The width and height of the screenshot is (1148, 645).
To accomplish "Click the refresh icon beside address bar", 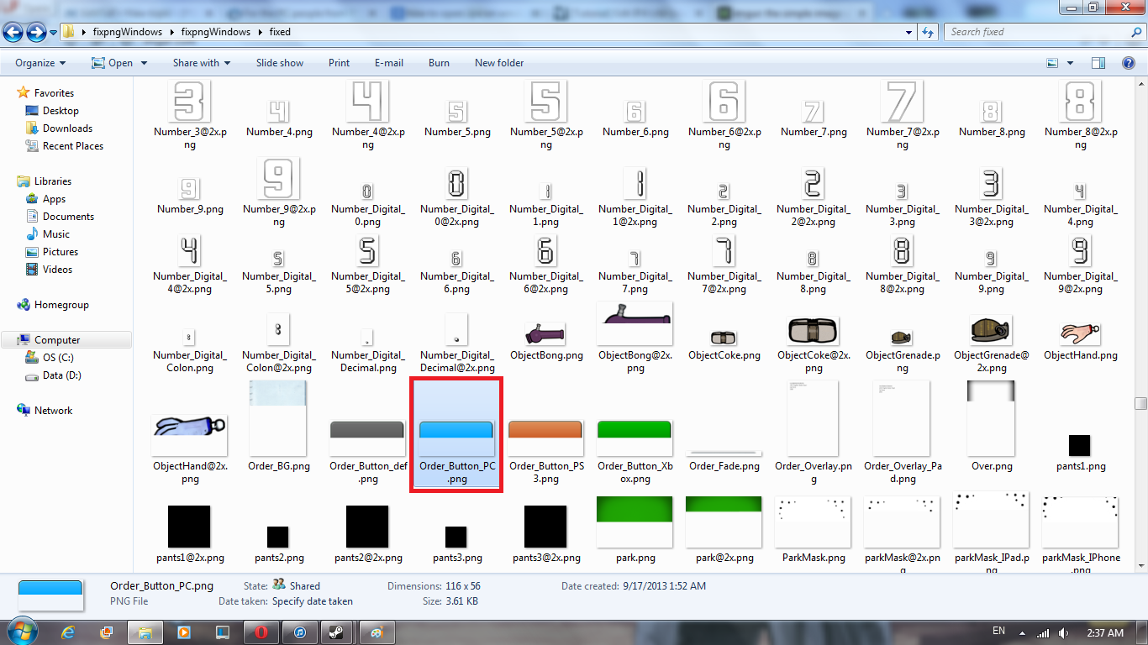I will [x=928, y=32].
